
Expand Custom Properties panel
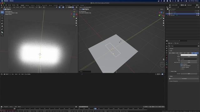click(173, 81)
